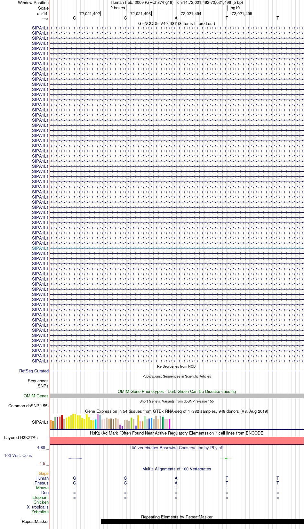Click the Window Position track label
304x529 pixels.
33,3
